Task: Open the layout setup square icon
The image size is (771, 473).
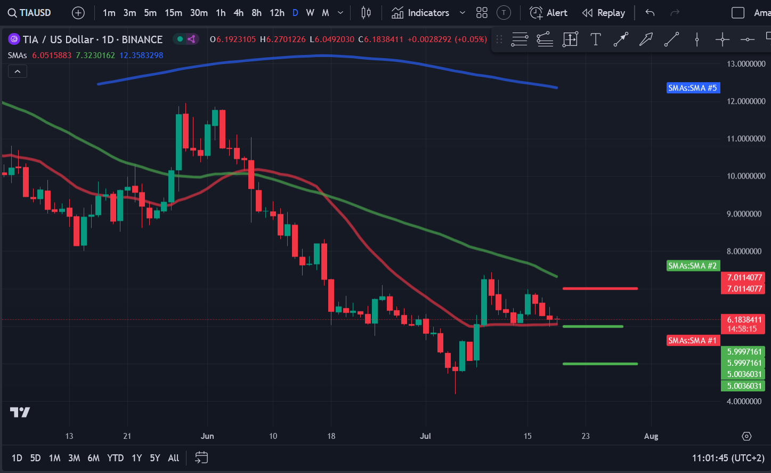Action: click(738, 13)
